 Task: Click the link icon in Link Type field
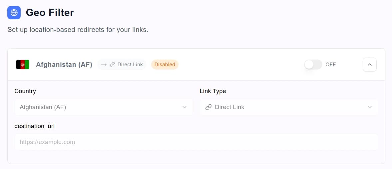pyautogui.click(x=208, y=107)
